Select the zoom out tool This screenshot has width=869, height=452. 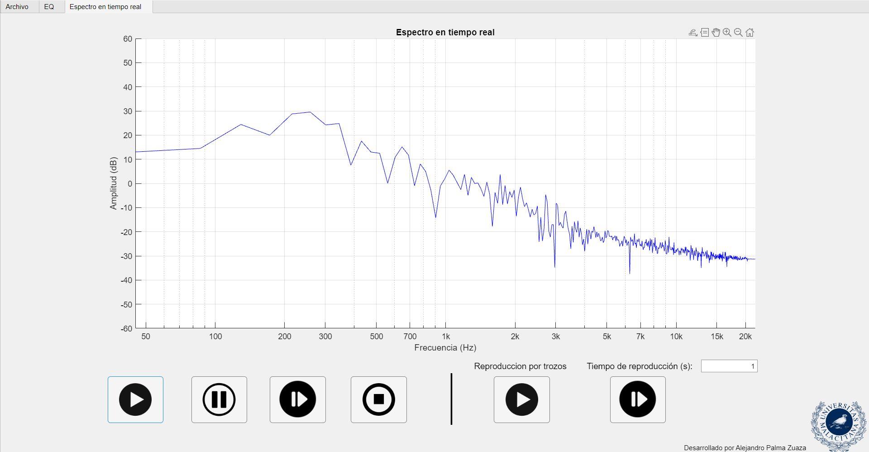point(738,33)
